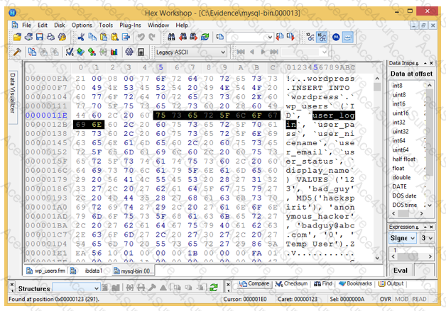Toggle the highlighted view button in top-right toolbar
Image resolution: width=446 pixels, height=311 pixels.
click(322, 37)
